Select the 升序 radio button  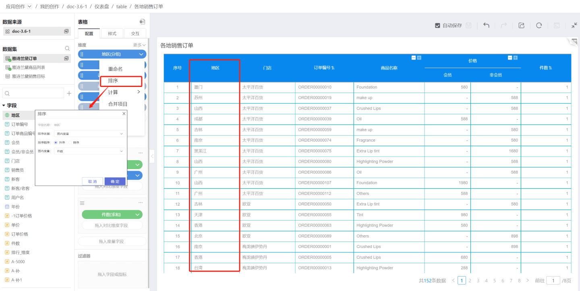pos(56,142)
